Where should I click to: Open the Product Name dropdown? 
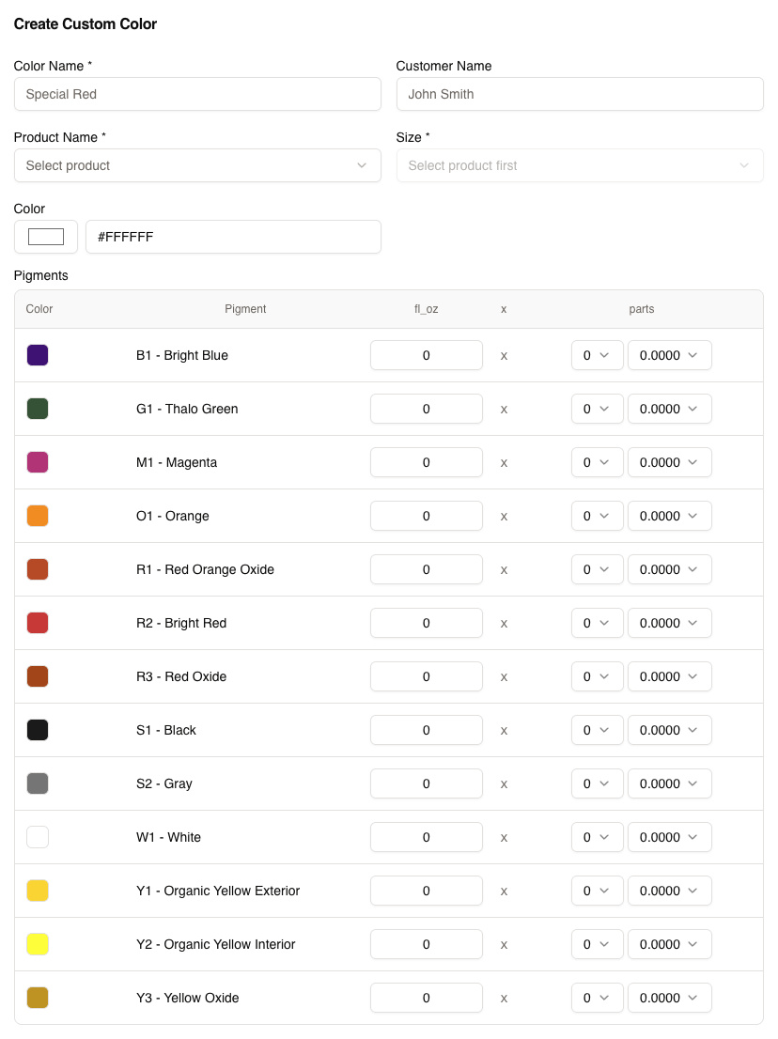coord(197,165)
